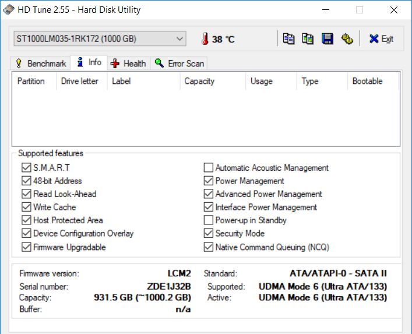The height and width of the screenshot is (334, 412).
Task: Select the Info tab
Action: 89,62
